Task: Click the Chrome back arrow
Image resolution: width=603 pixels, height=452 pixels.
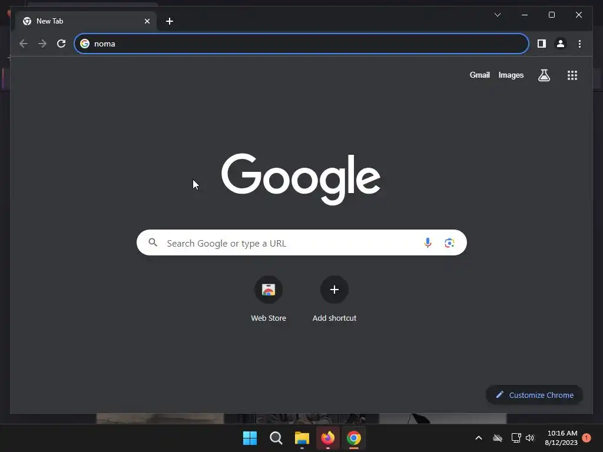Action: click(24, 44)
